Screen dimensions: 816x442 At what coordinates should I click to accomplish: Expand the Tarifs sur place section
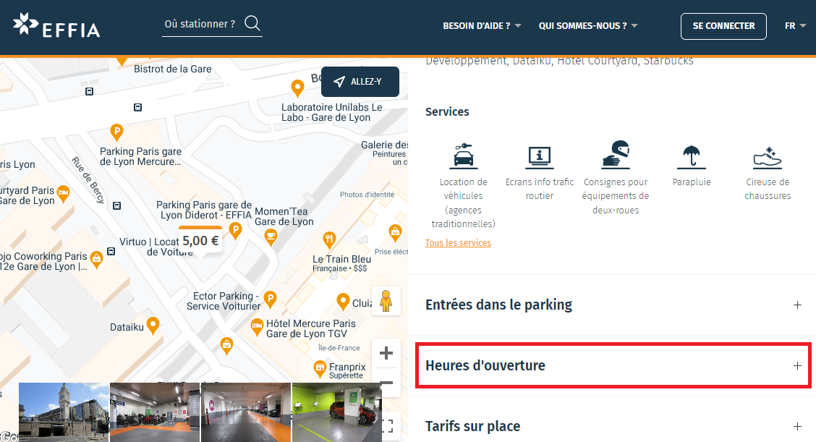pos(613,426)
